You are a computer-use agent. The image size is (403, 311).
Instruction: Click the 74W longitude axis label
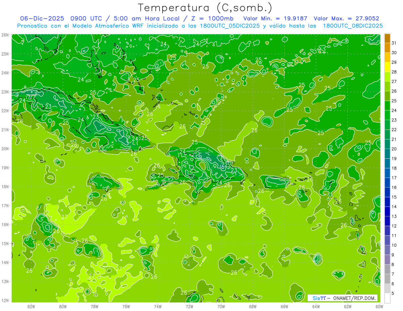point(158,306)
